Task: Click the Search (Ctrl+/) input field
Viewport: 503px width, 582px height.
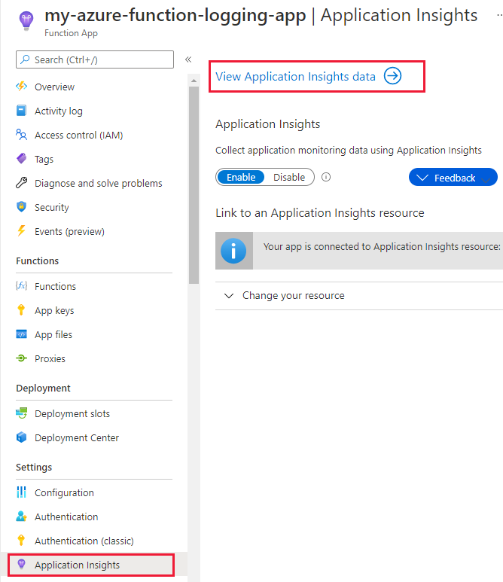Action: pos(95,59)
